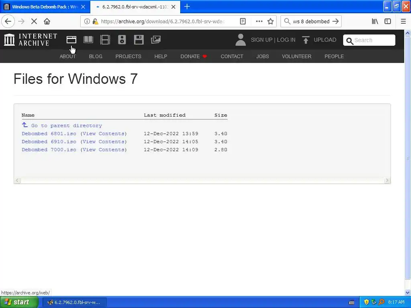Click the security shield tray icon
411x308 pixels.
pos(366,302)
